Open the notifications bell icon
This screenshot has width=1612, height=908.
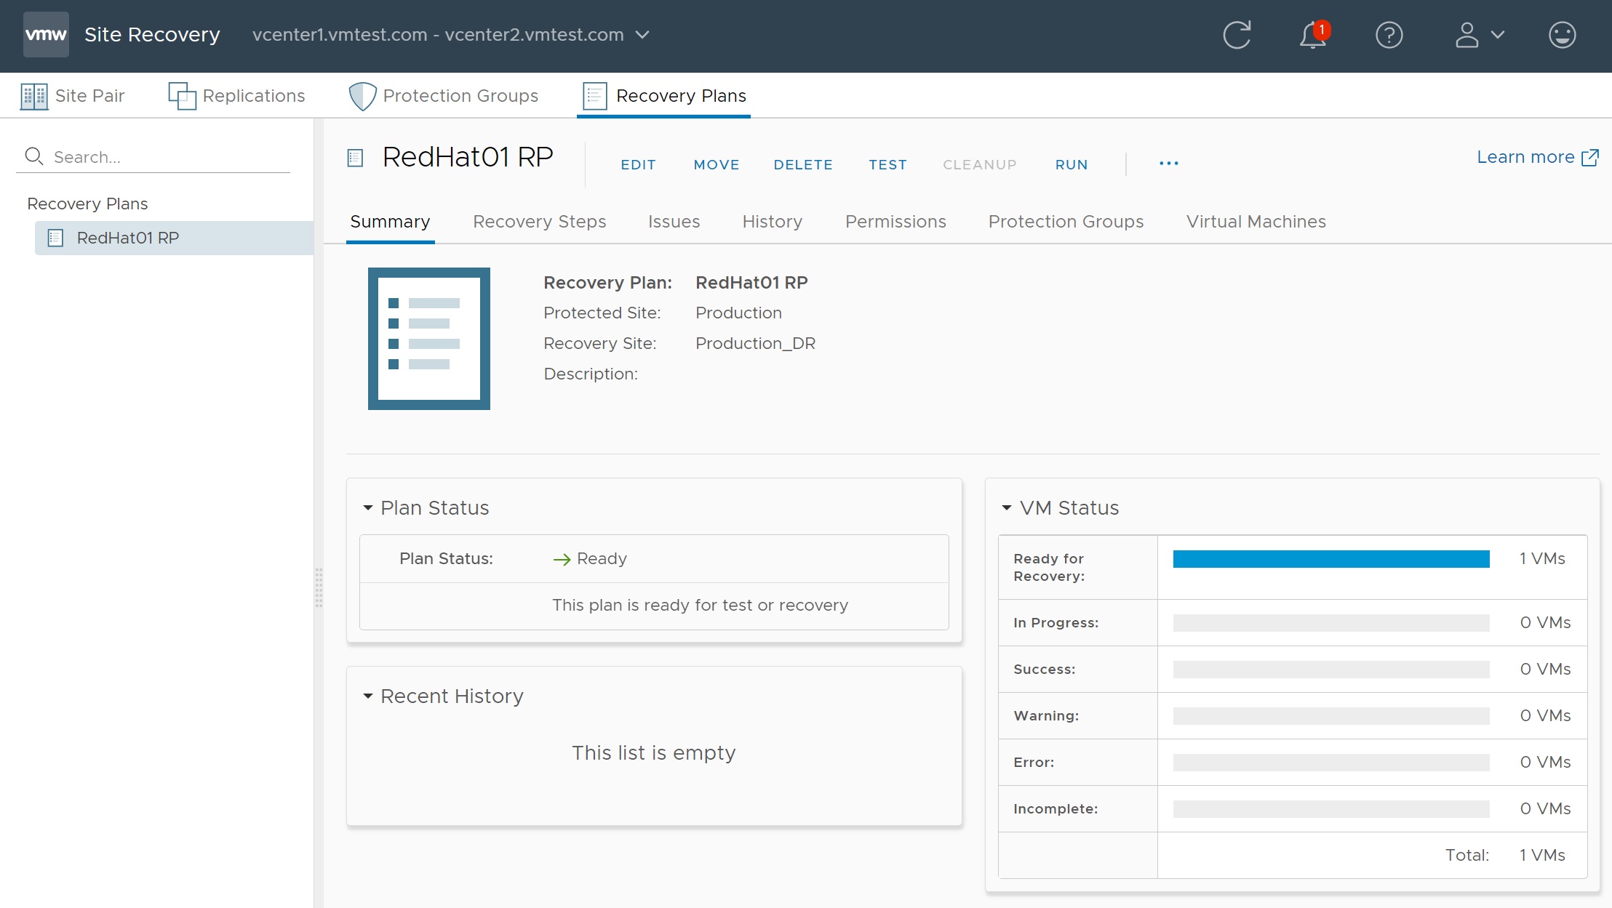tap(1313, 35)
